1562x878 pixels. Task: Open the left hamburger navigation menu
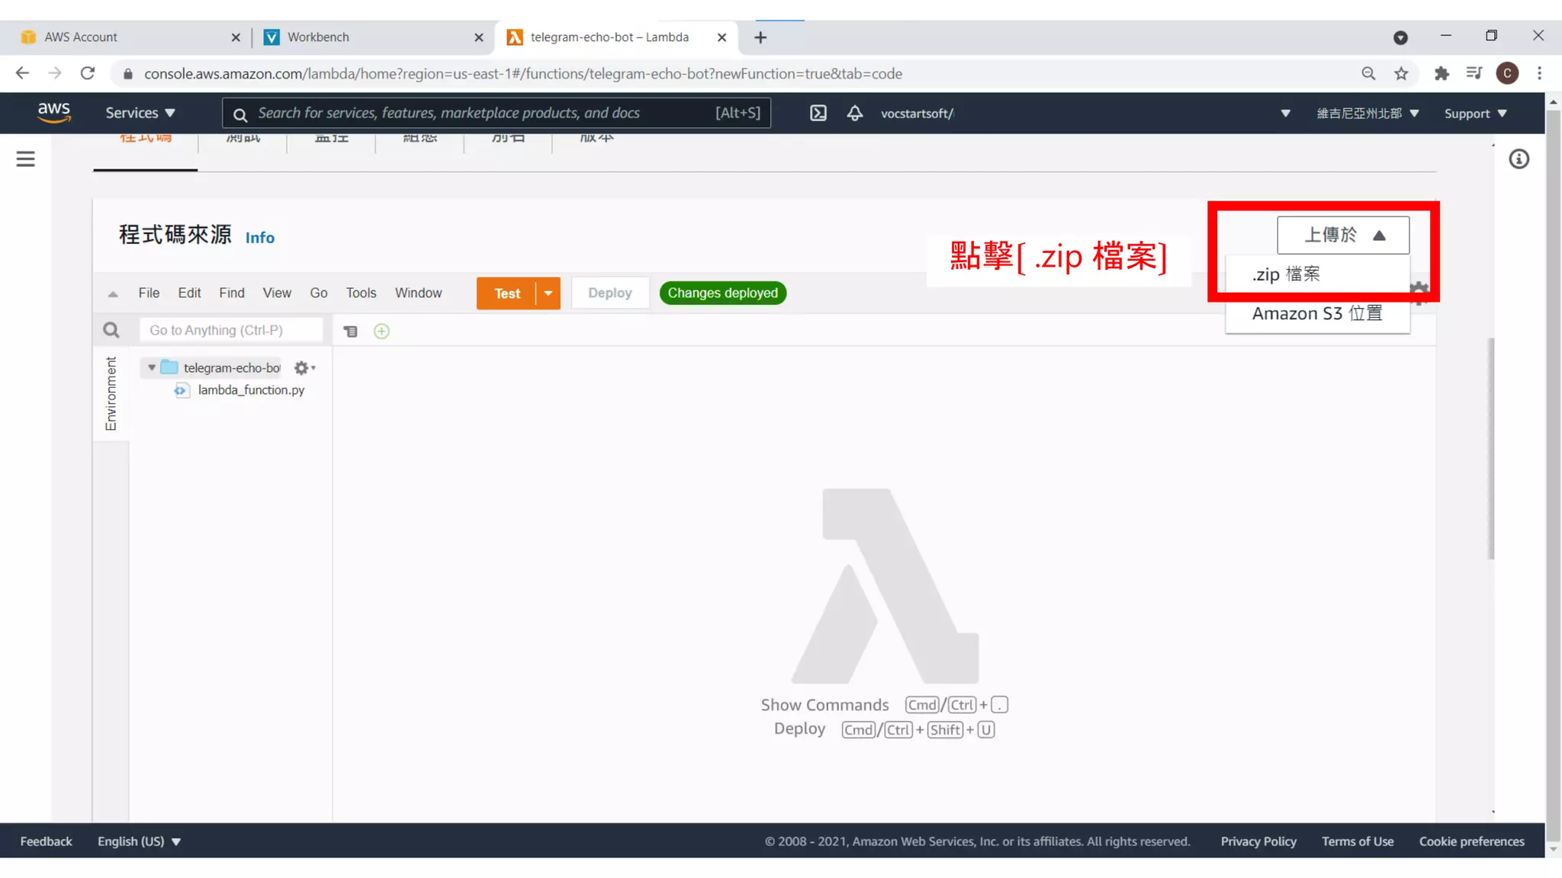pos(26,159)
